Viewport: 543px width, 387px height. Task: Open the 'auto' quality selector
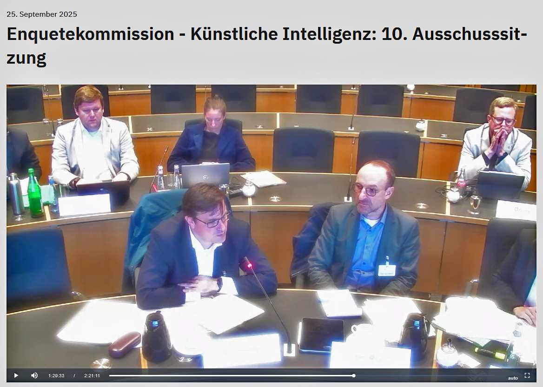pos(513,378)
